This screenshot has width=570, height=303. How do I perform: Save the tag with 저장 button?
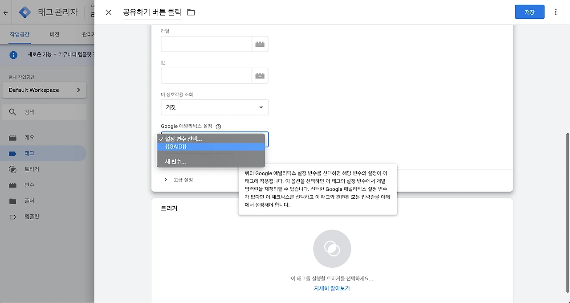click(529, 12)
